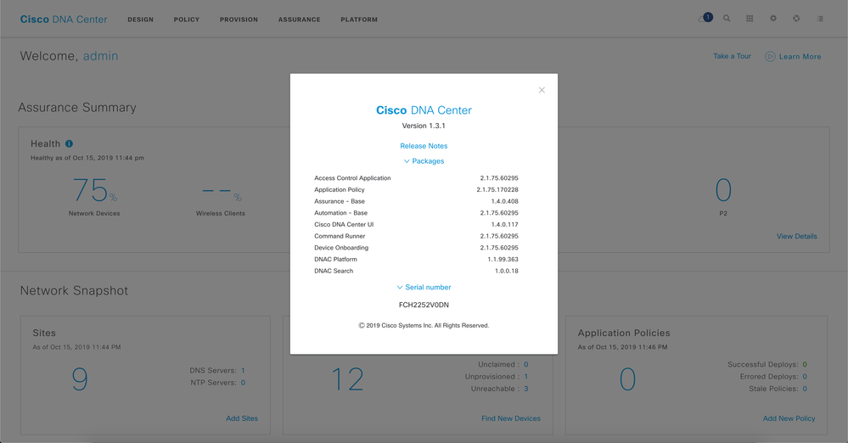Select the Application Policy package row

[x=417, y=190]
